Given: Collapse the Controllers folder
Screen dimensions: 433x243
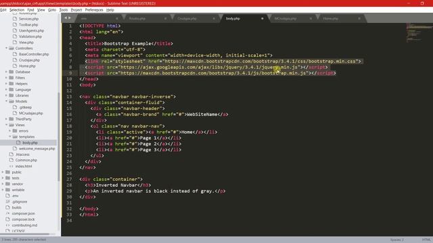Looking at the screenshot, I should point(6,48).
